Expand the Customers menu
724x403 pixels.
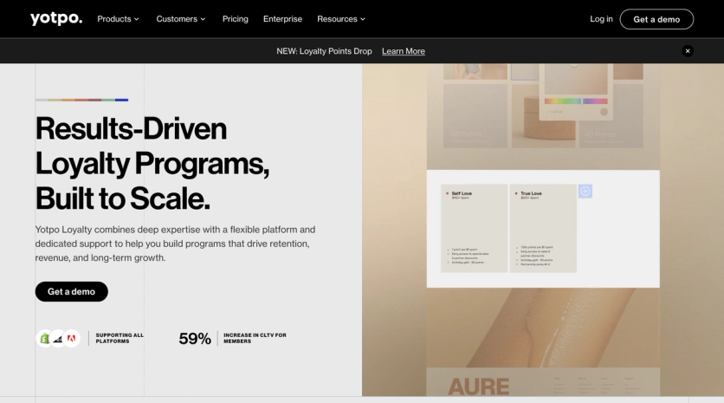point(180,19)
